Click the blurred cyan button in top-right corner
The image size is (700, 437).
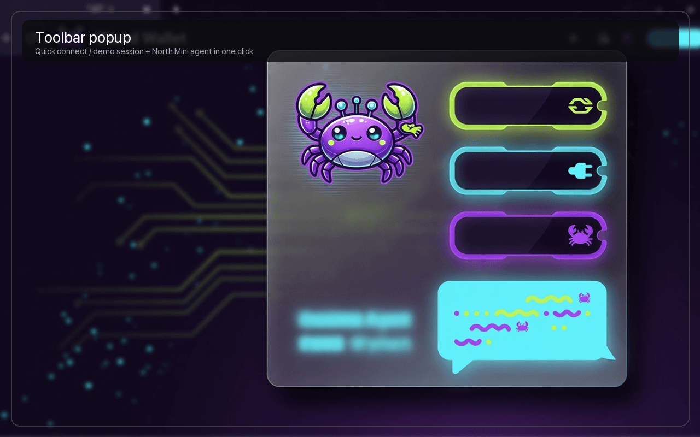click(x=669, y=38)
